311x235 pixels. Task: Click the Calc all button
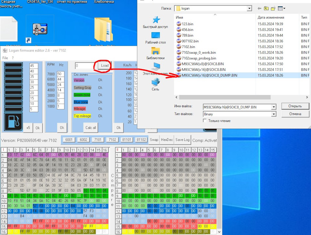point(91,128)
